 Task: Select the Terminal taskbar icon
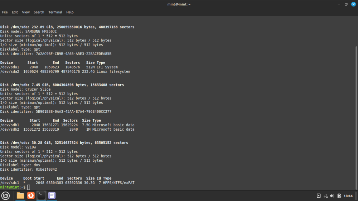[41, 196]
